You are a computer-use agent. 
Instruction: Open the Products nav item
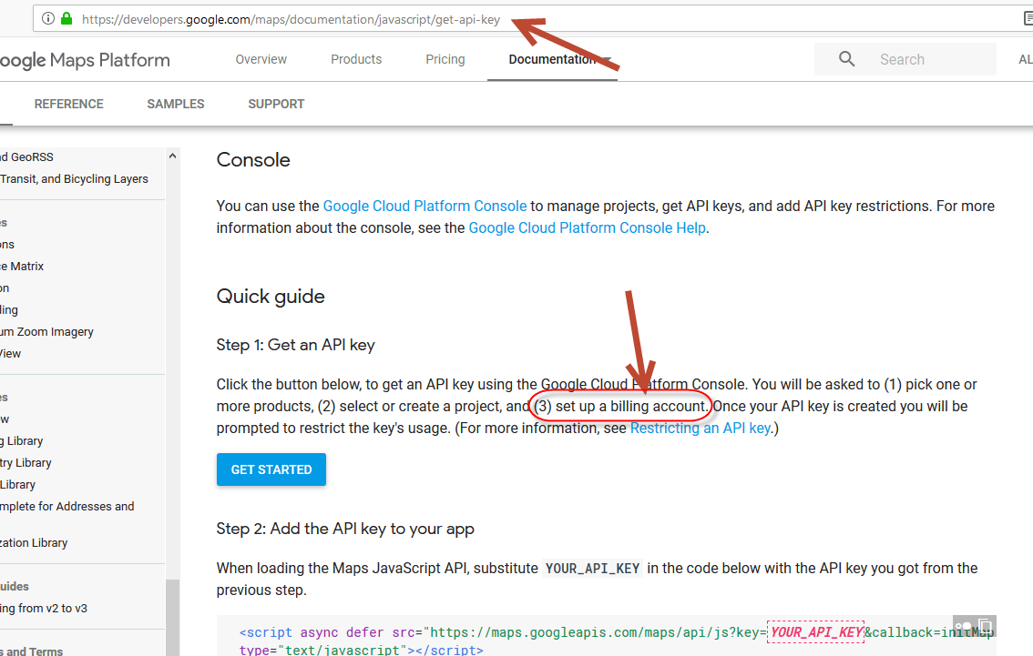[356, 59]
